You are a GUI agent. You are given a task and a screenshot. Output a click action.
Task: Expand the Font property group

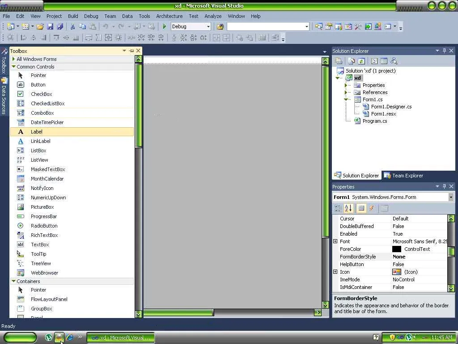pyautogui.click(x=335, y=241)
